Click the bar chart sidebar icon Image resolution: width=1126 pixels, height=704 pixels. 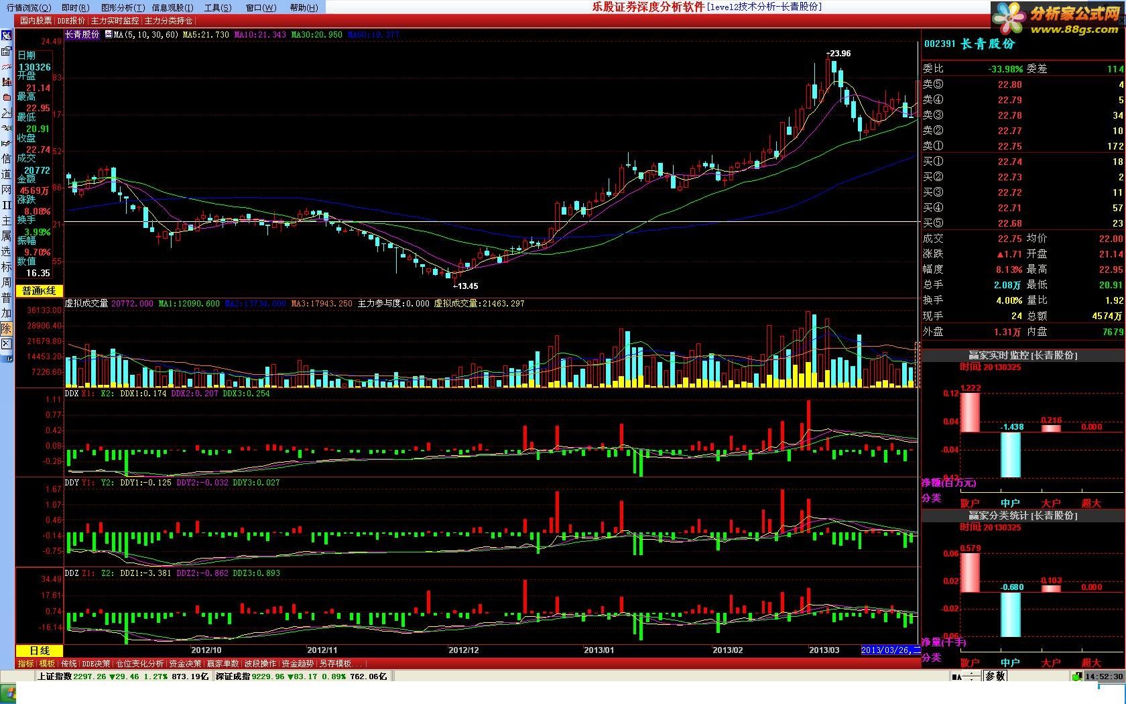6,82
